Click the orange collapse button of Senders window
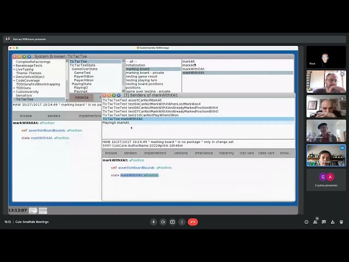The height and width of the screenshot is (262, 349). [x=109, y=96]
